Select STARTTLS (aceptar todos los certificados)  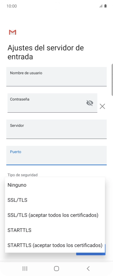coord(55,245)
